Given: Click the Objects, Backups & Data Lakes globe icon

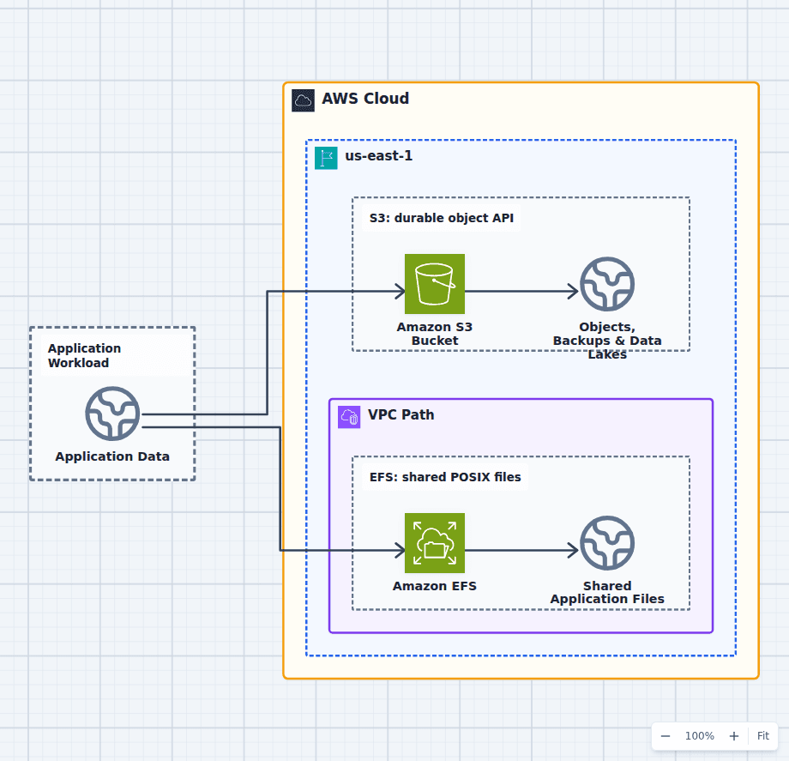Looking at the screenshot, I should point(607,284).
